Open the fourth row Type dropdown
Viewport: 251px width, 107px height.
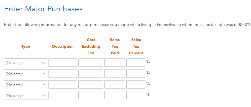(x=25, y=95)
